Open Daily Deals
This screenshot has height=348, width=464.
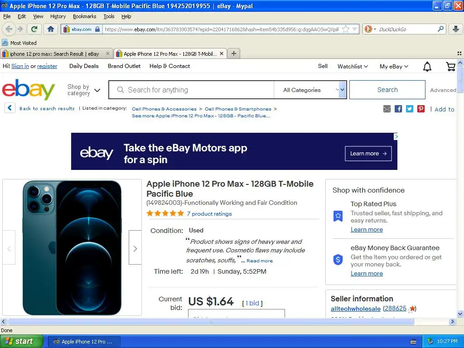click(84, 66)
